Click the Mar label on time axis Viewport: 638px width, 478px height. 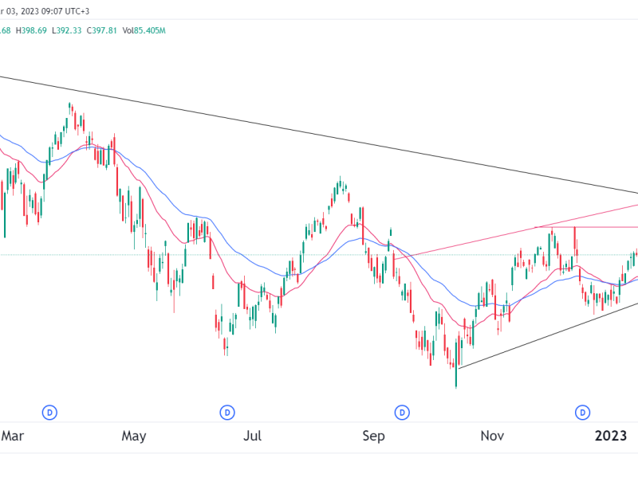pyautogui.click(x=12, y=436)
